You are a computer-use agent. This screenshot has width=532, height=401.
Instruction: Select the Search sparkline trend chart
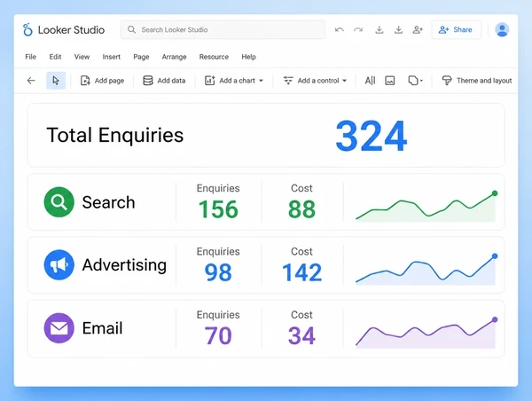pyautogui.click(x=426, y=207)
